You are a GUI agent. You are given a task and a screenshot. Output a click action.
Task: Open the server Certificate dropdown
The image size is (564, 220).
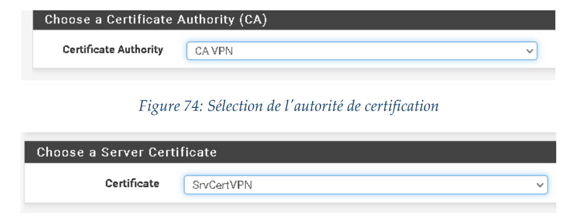[365, 185]
